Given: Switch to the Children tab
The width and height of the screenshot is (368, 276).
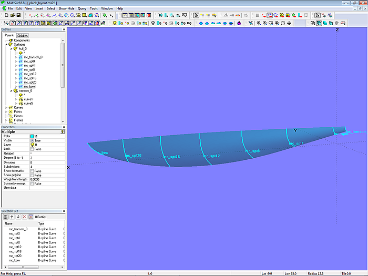Looking at the screenshot, I should [x=23, y=36].
